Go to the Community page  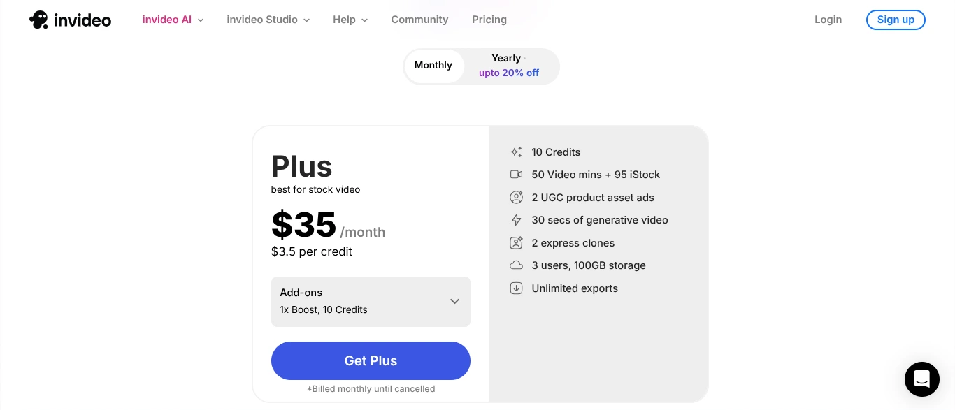tap(419, 20)
